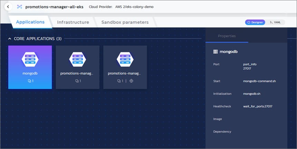Switch to Designer view
Image resolution: width=297 pixels, height=149 pixels.
coord(255,22)
